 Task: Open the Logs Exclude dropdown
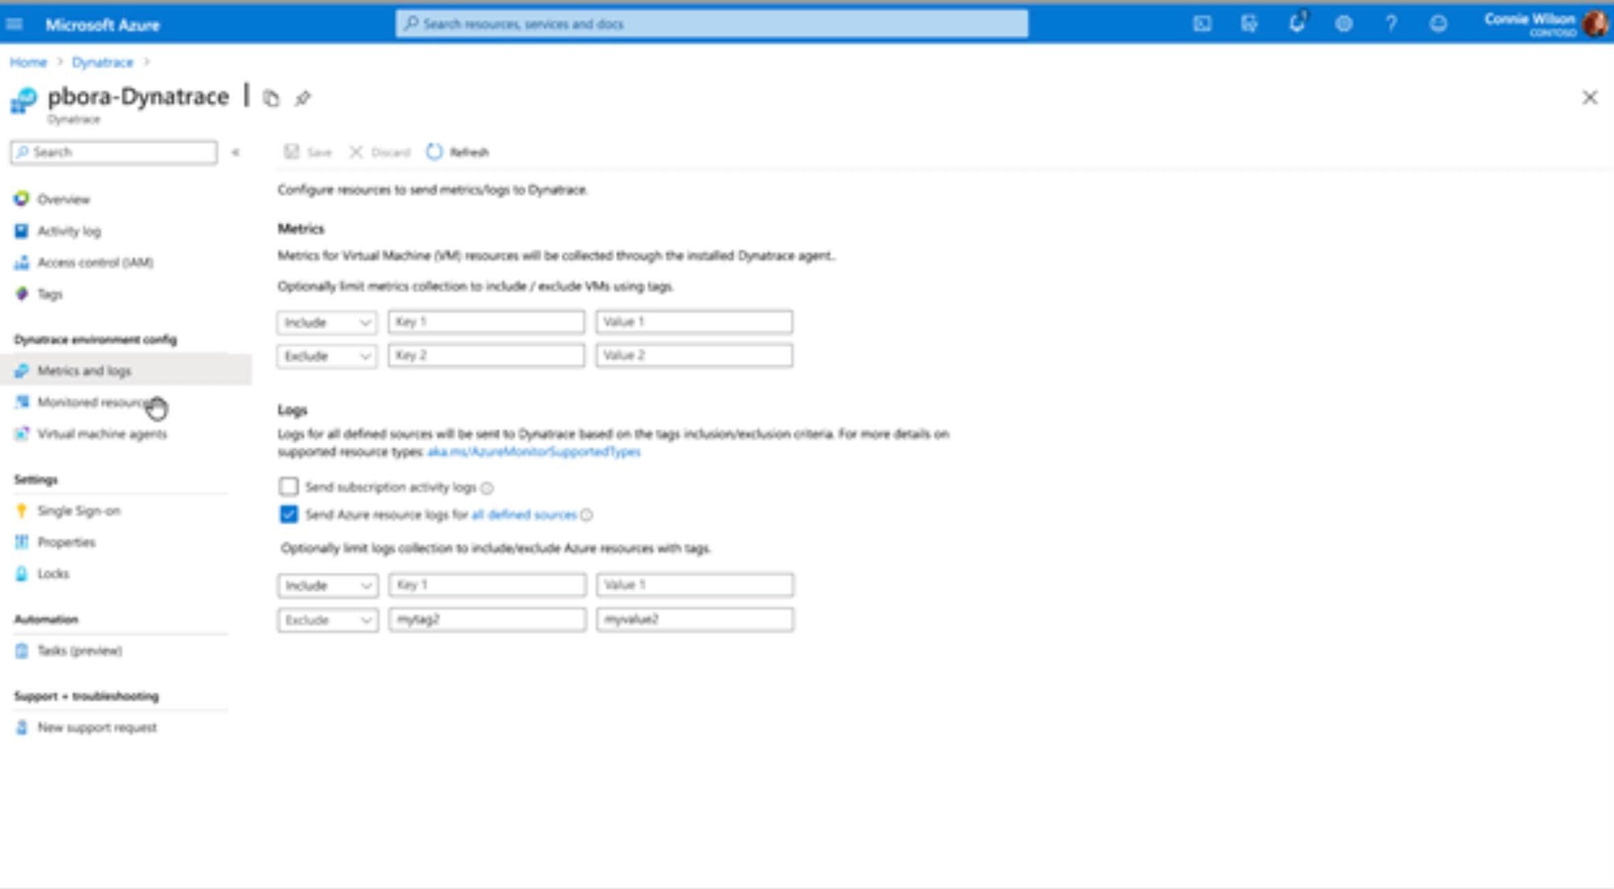pos(327,620)
